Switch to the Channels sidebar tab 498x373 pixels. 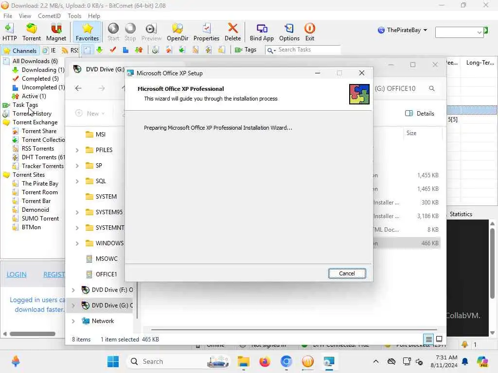coord(20,51)
